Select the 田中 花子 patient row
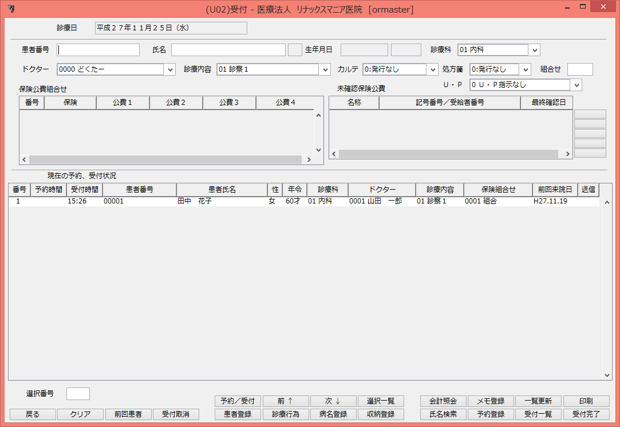The width and height of the screenshot is (620, 427). pyautogui.click(x=229, y=201)
